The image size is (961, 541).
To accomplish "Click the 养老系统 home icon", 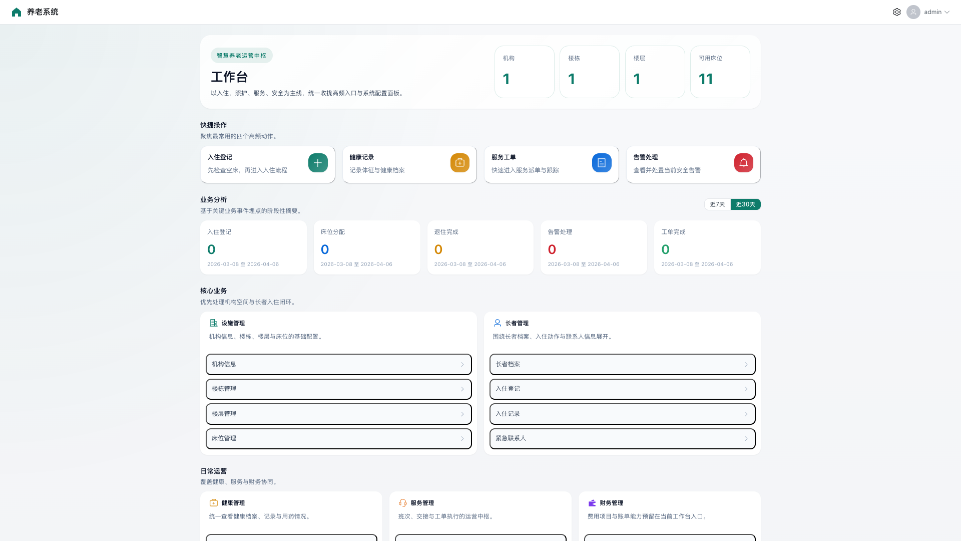I will click(17, 12).
